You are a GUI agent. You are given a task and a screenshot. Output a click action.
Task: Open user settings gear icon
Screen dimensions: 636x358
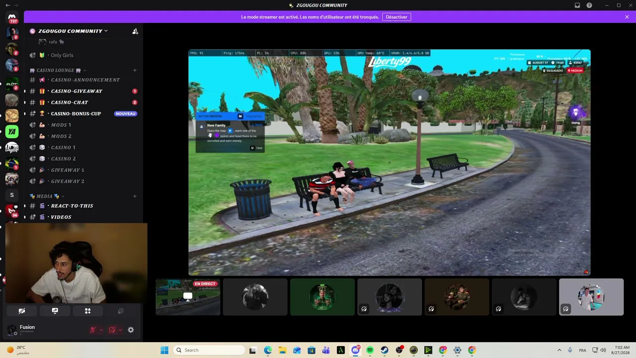[x=131, y=330]
